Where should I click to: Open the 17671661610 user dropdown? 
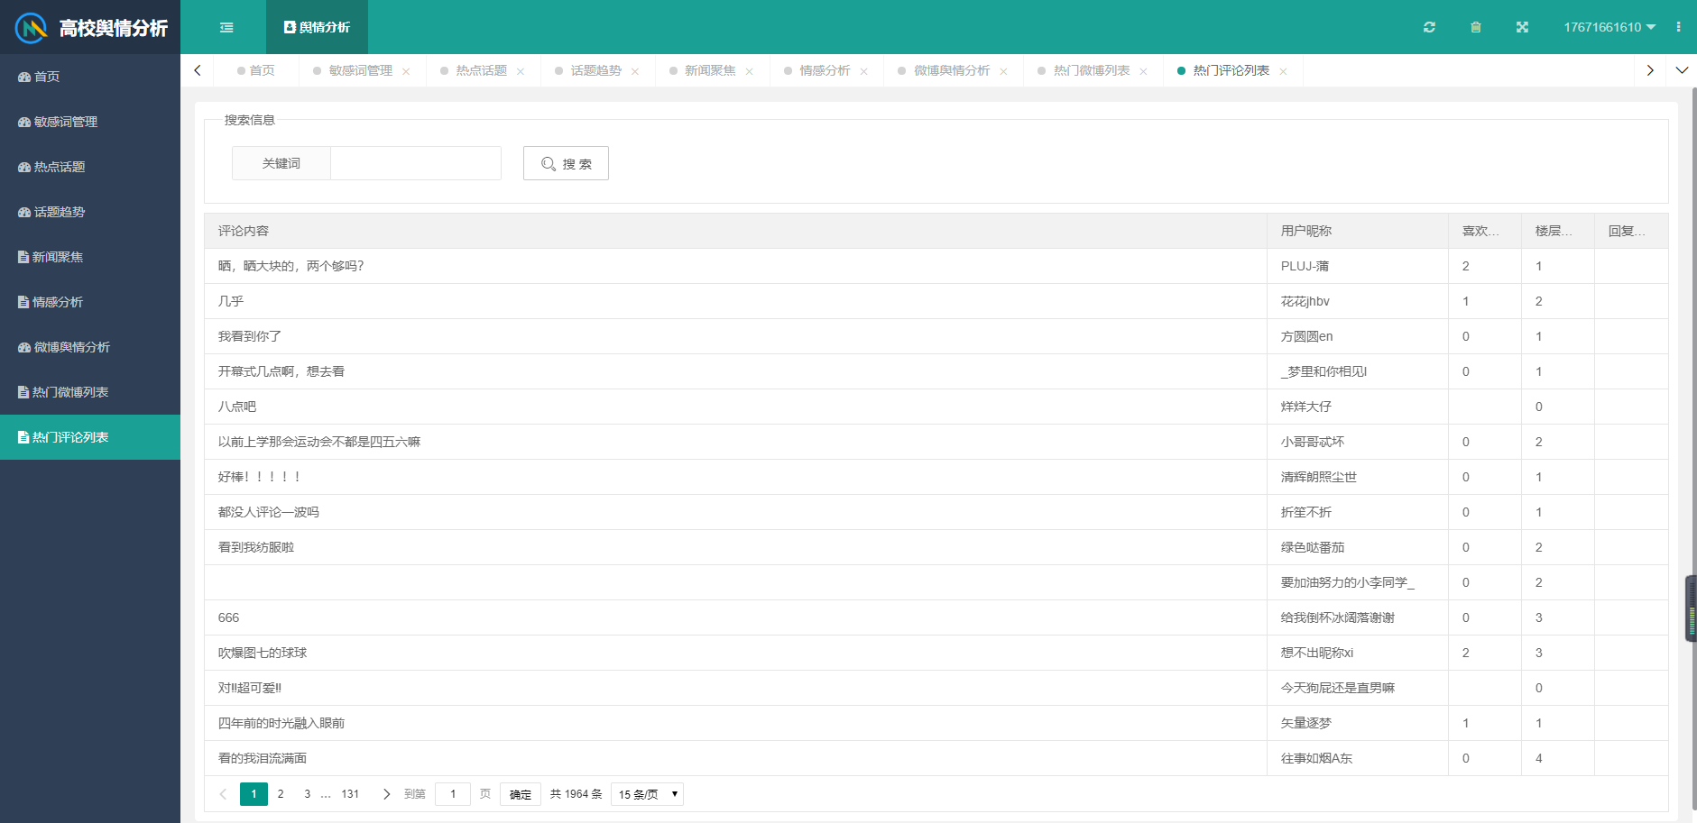coord(1609,27)
